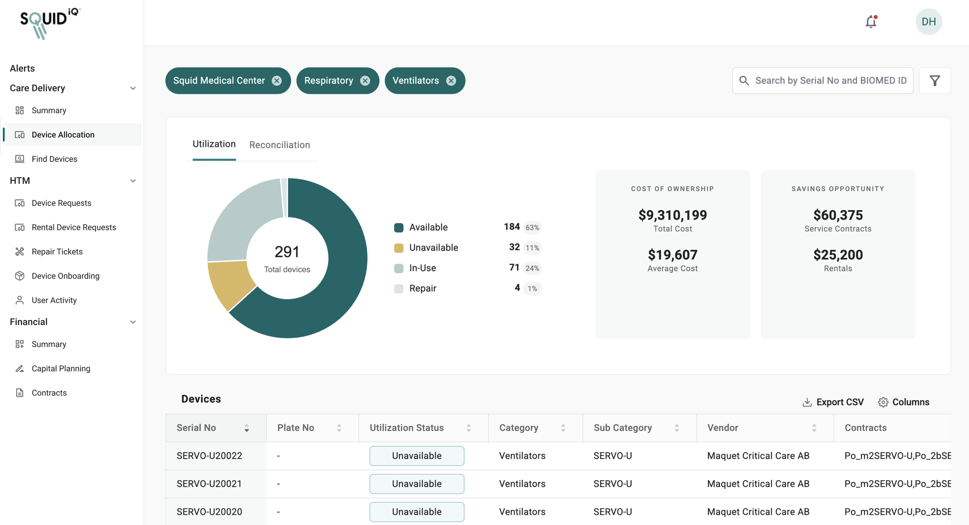The height and width of the screenshot is (525, 969).
Task: Sort the table by Serial No
Action: pos(247,428)
